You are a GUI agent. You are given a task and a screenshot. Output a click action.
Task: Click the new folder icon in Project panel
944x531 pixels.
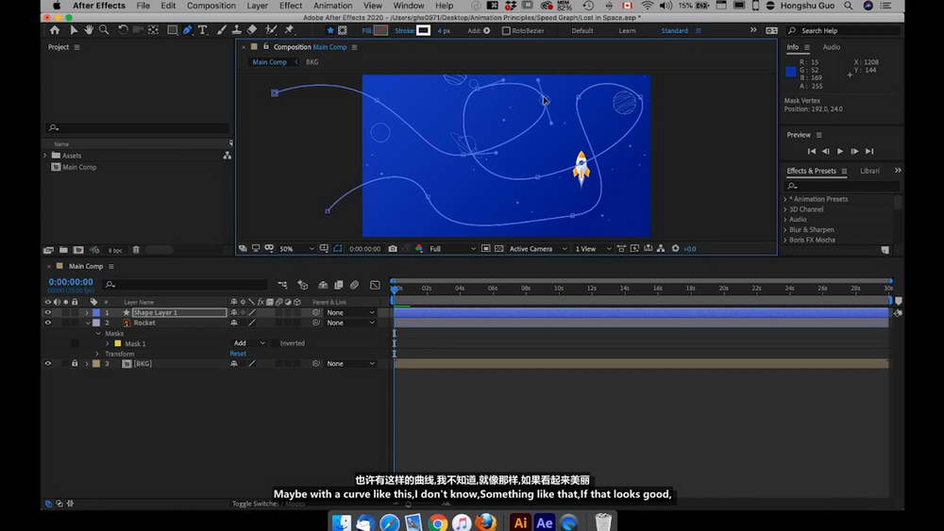click(63, 250)
